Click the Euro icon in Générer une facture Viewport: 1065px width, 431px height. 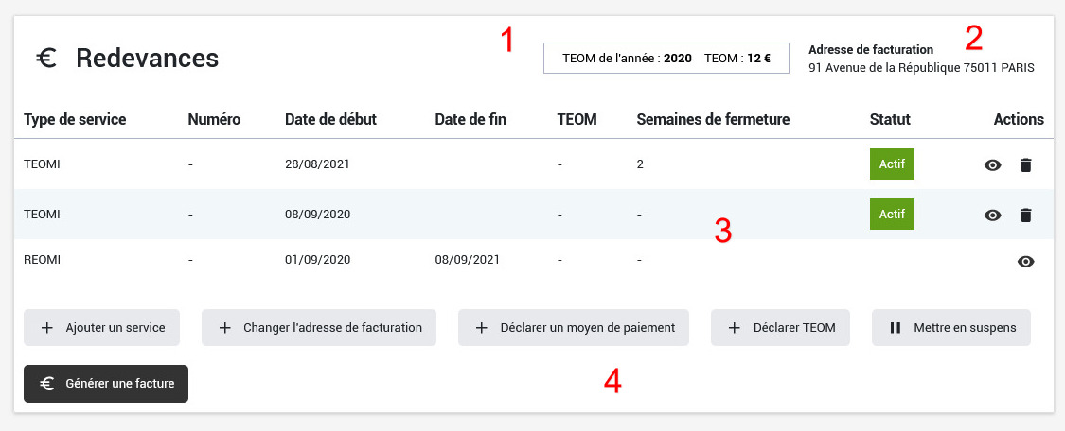(x=47, y=384)
